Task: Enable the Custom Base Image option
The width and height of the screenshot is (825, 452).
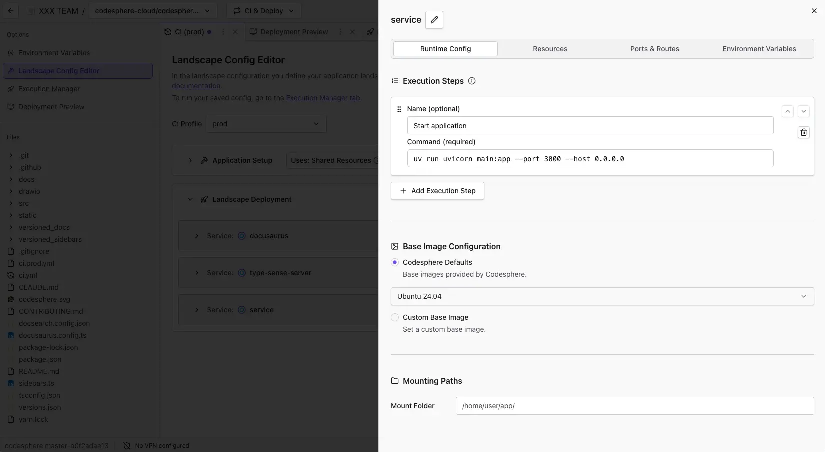Action: (394, 317)
